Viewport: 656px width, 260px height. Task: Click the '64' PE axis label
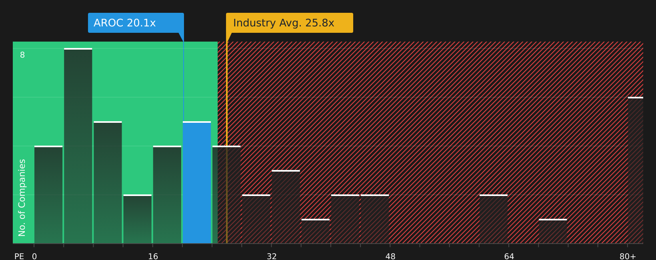click(509, 256)
